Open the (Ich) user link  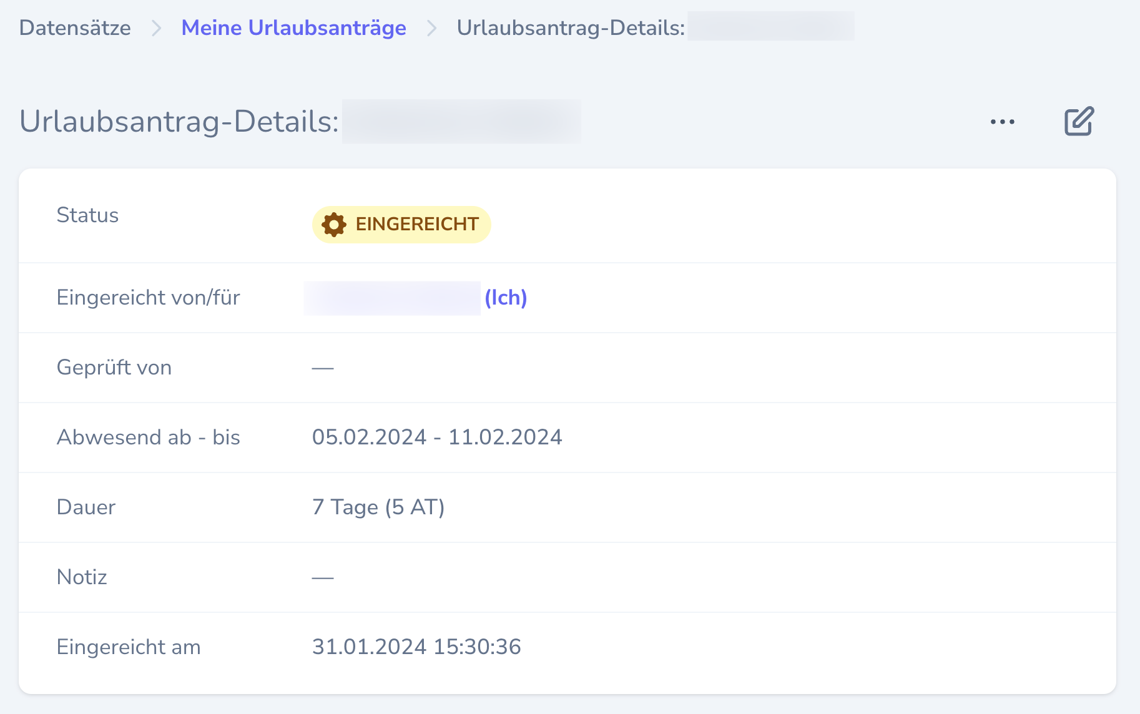tap(506, 298)
